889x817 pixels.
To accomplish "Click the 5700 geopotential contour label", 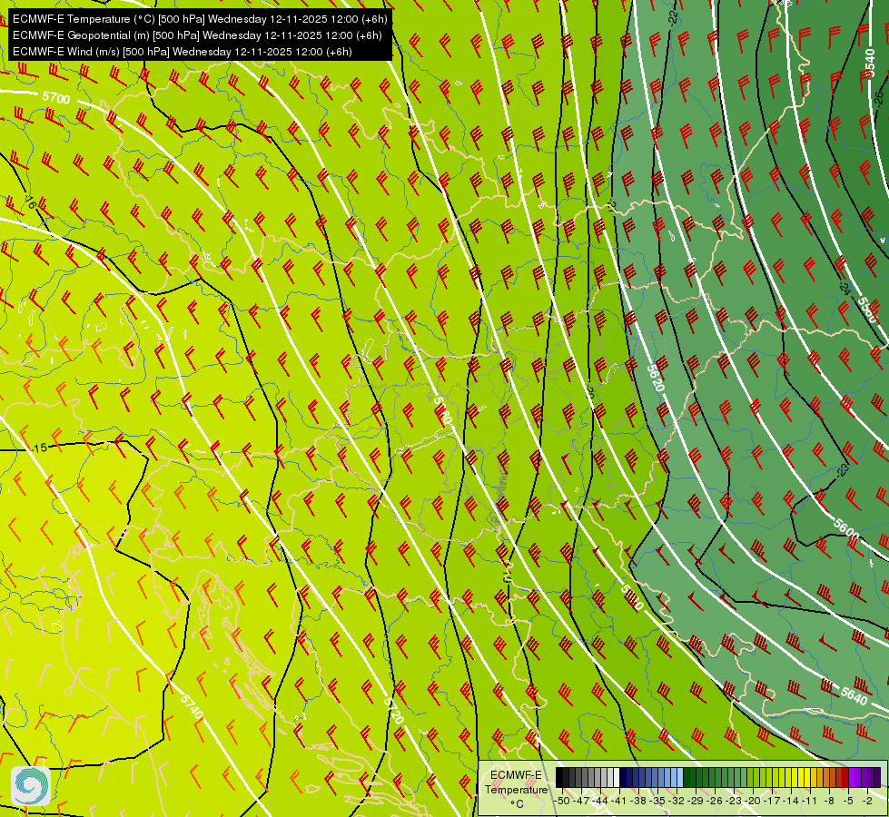I will (56, 97).
